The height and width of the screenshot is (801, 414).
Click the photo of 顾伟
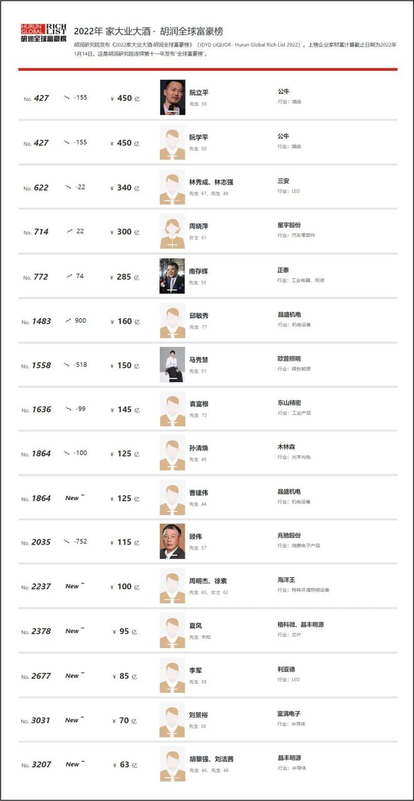pyautogui.click(x=172, y=542)
